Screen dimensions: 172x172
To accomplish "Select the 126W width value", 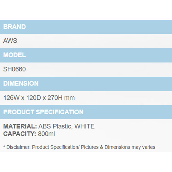I will click(x=11, y=98).
